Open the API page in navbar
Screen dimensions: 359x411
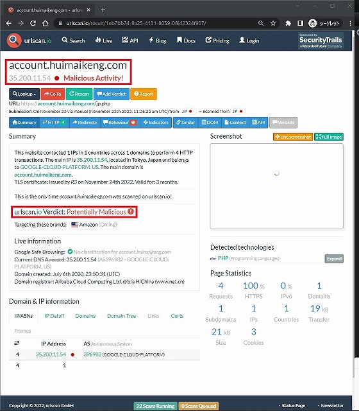tap(130, 40)
